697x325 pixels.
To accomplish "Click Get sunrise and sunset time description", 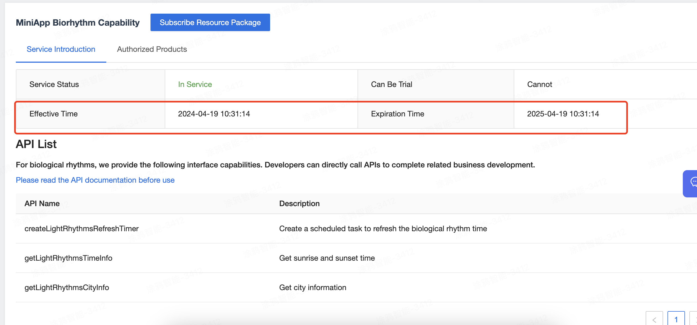I will click(327, 258).
